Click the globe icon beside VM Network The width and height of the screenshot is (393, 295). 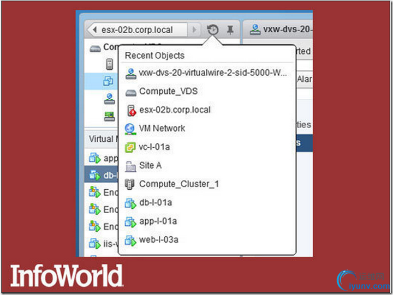click(x=130, y=129)
